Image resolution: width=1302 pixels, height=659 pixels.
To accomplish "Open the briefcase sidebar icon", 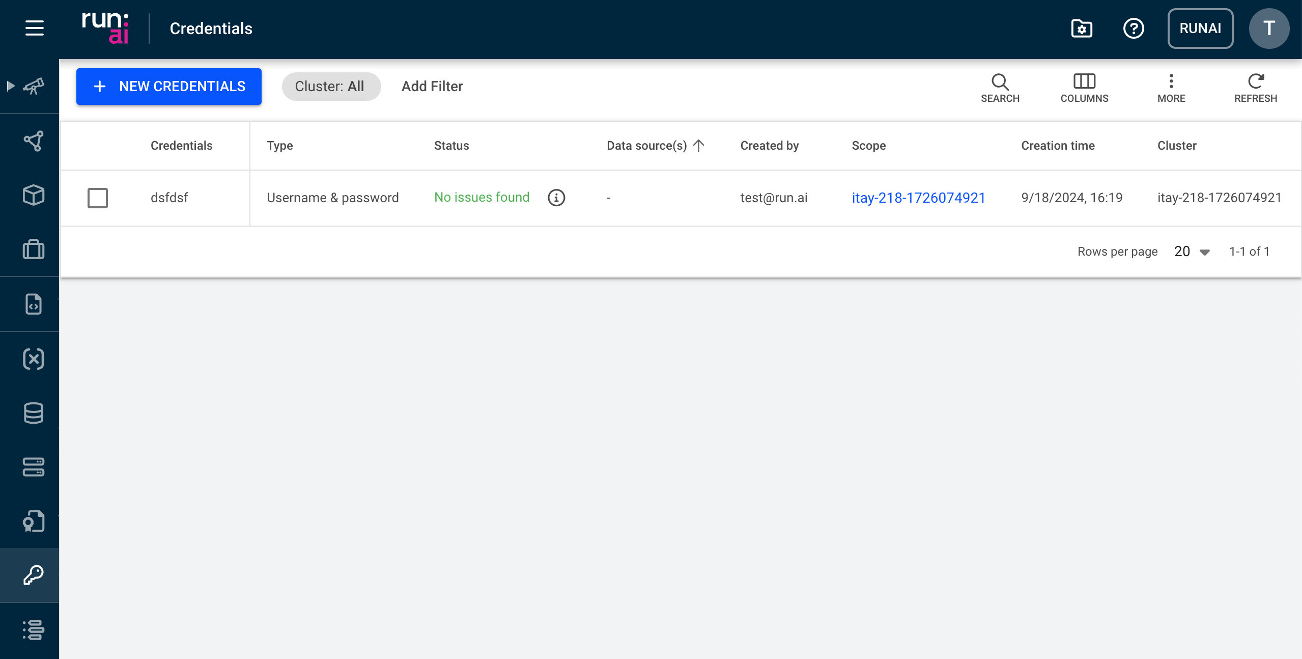I will pos(34,250).
